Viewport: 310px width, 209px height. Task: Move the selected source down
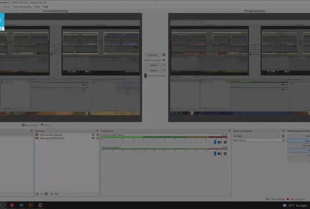57,194
